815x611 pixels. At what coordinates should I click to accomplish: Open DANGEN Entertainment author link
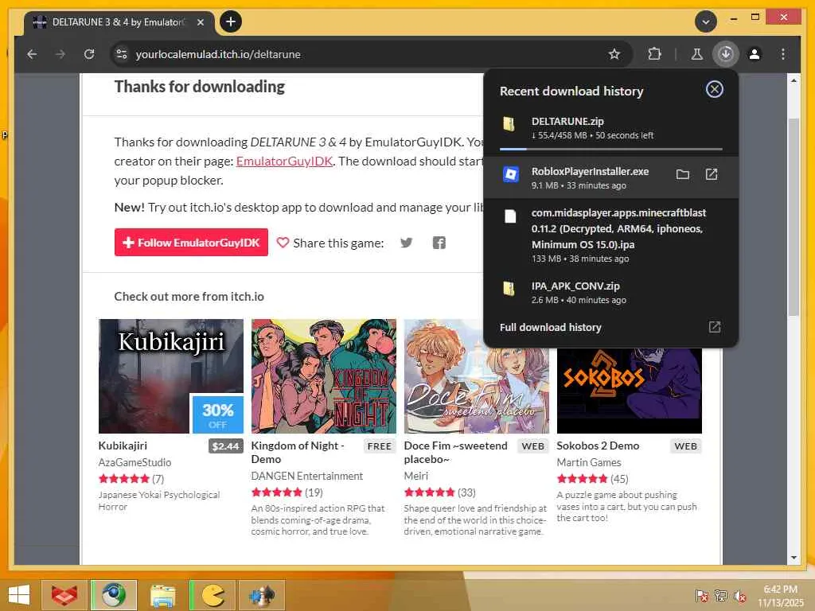(306, 476)
